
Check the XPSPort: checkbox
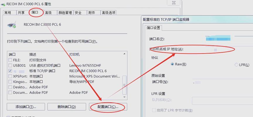[10, 76]
